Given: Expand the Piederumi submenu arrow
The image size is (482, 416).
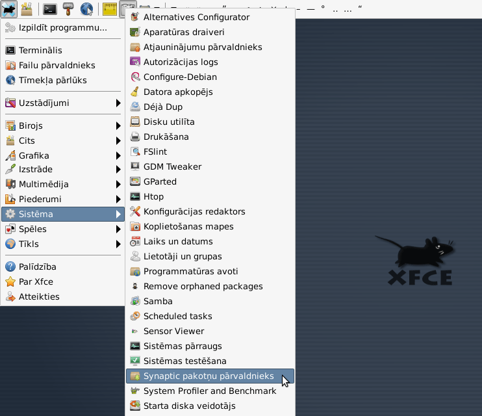Looking at the screenshot, I should [x=118, y=199].
